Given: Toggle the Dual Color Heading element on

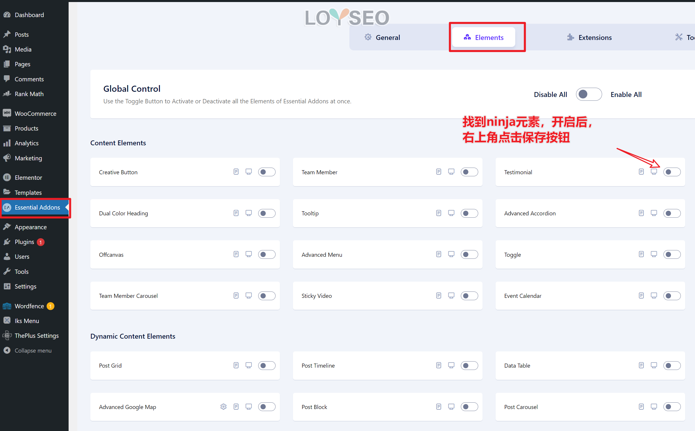Looking at the screenshot, I should [x=266, y=213].
